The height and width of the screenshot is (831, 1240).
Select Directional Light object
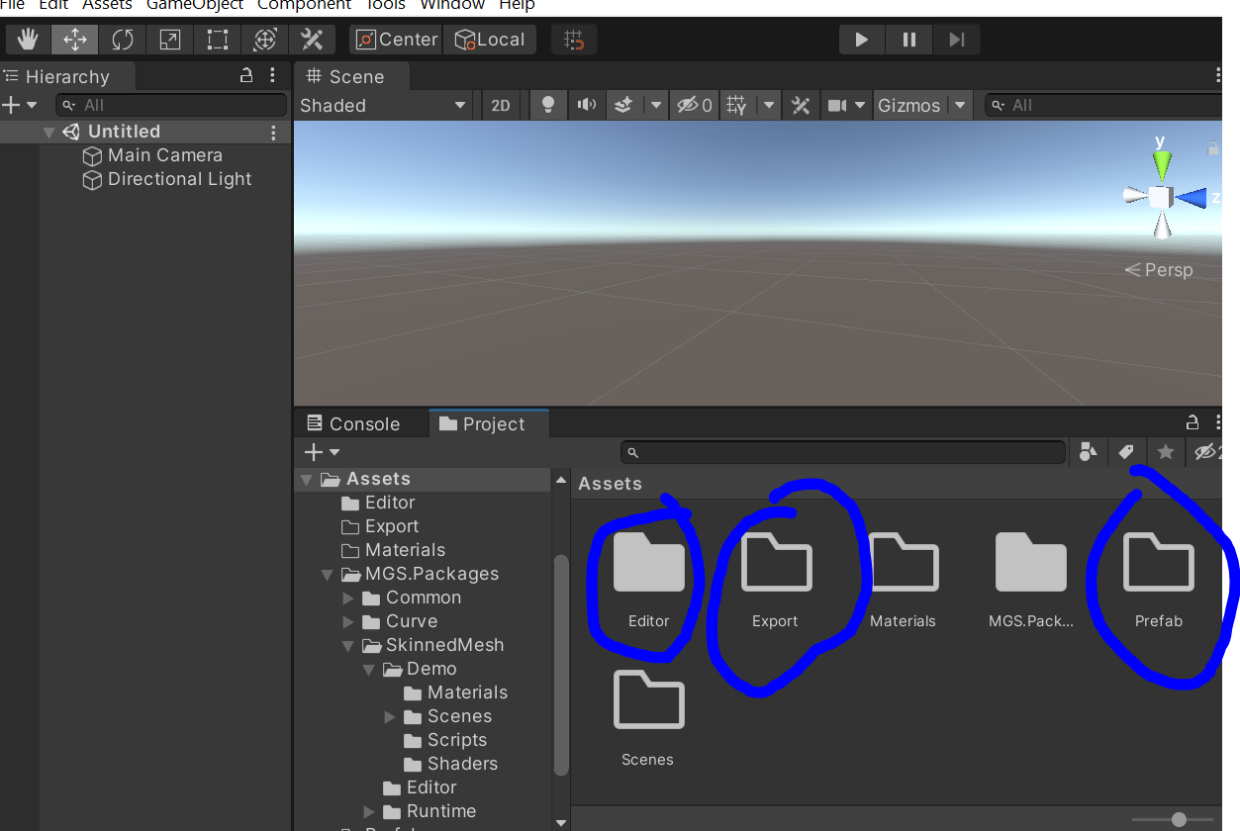point(166,179)
